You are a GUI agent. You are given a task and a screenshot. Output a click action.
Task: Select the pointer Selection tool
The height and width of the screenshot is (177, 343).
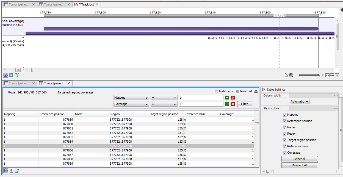click(x=286, y=75)
